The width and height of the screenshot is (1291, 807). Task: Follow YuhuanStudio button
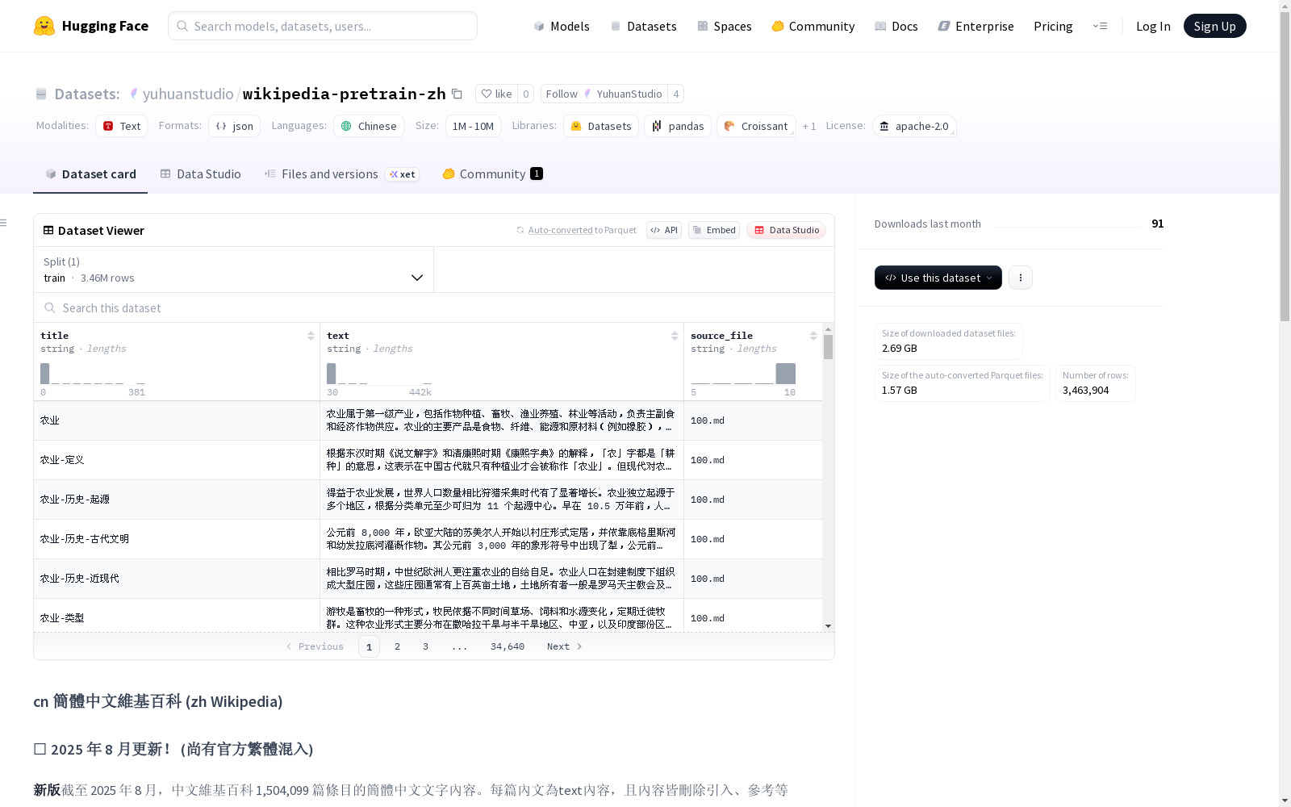coord(604,94)
